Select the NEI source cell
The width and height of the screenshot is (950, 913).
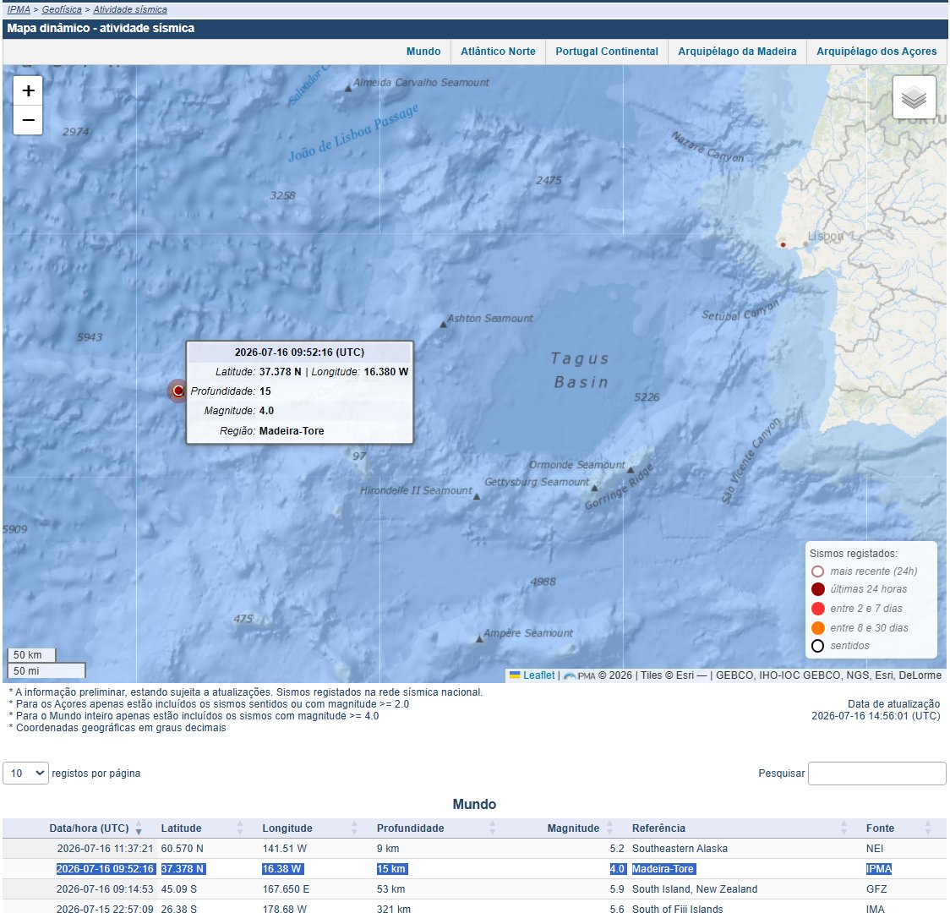click(874, 848)
